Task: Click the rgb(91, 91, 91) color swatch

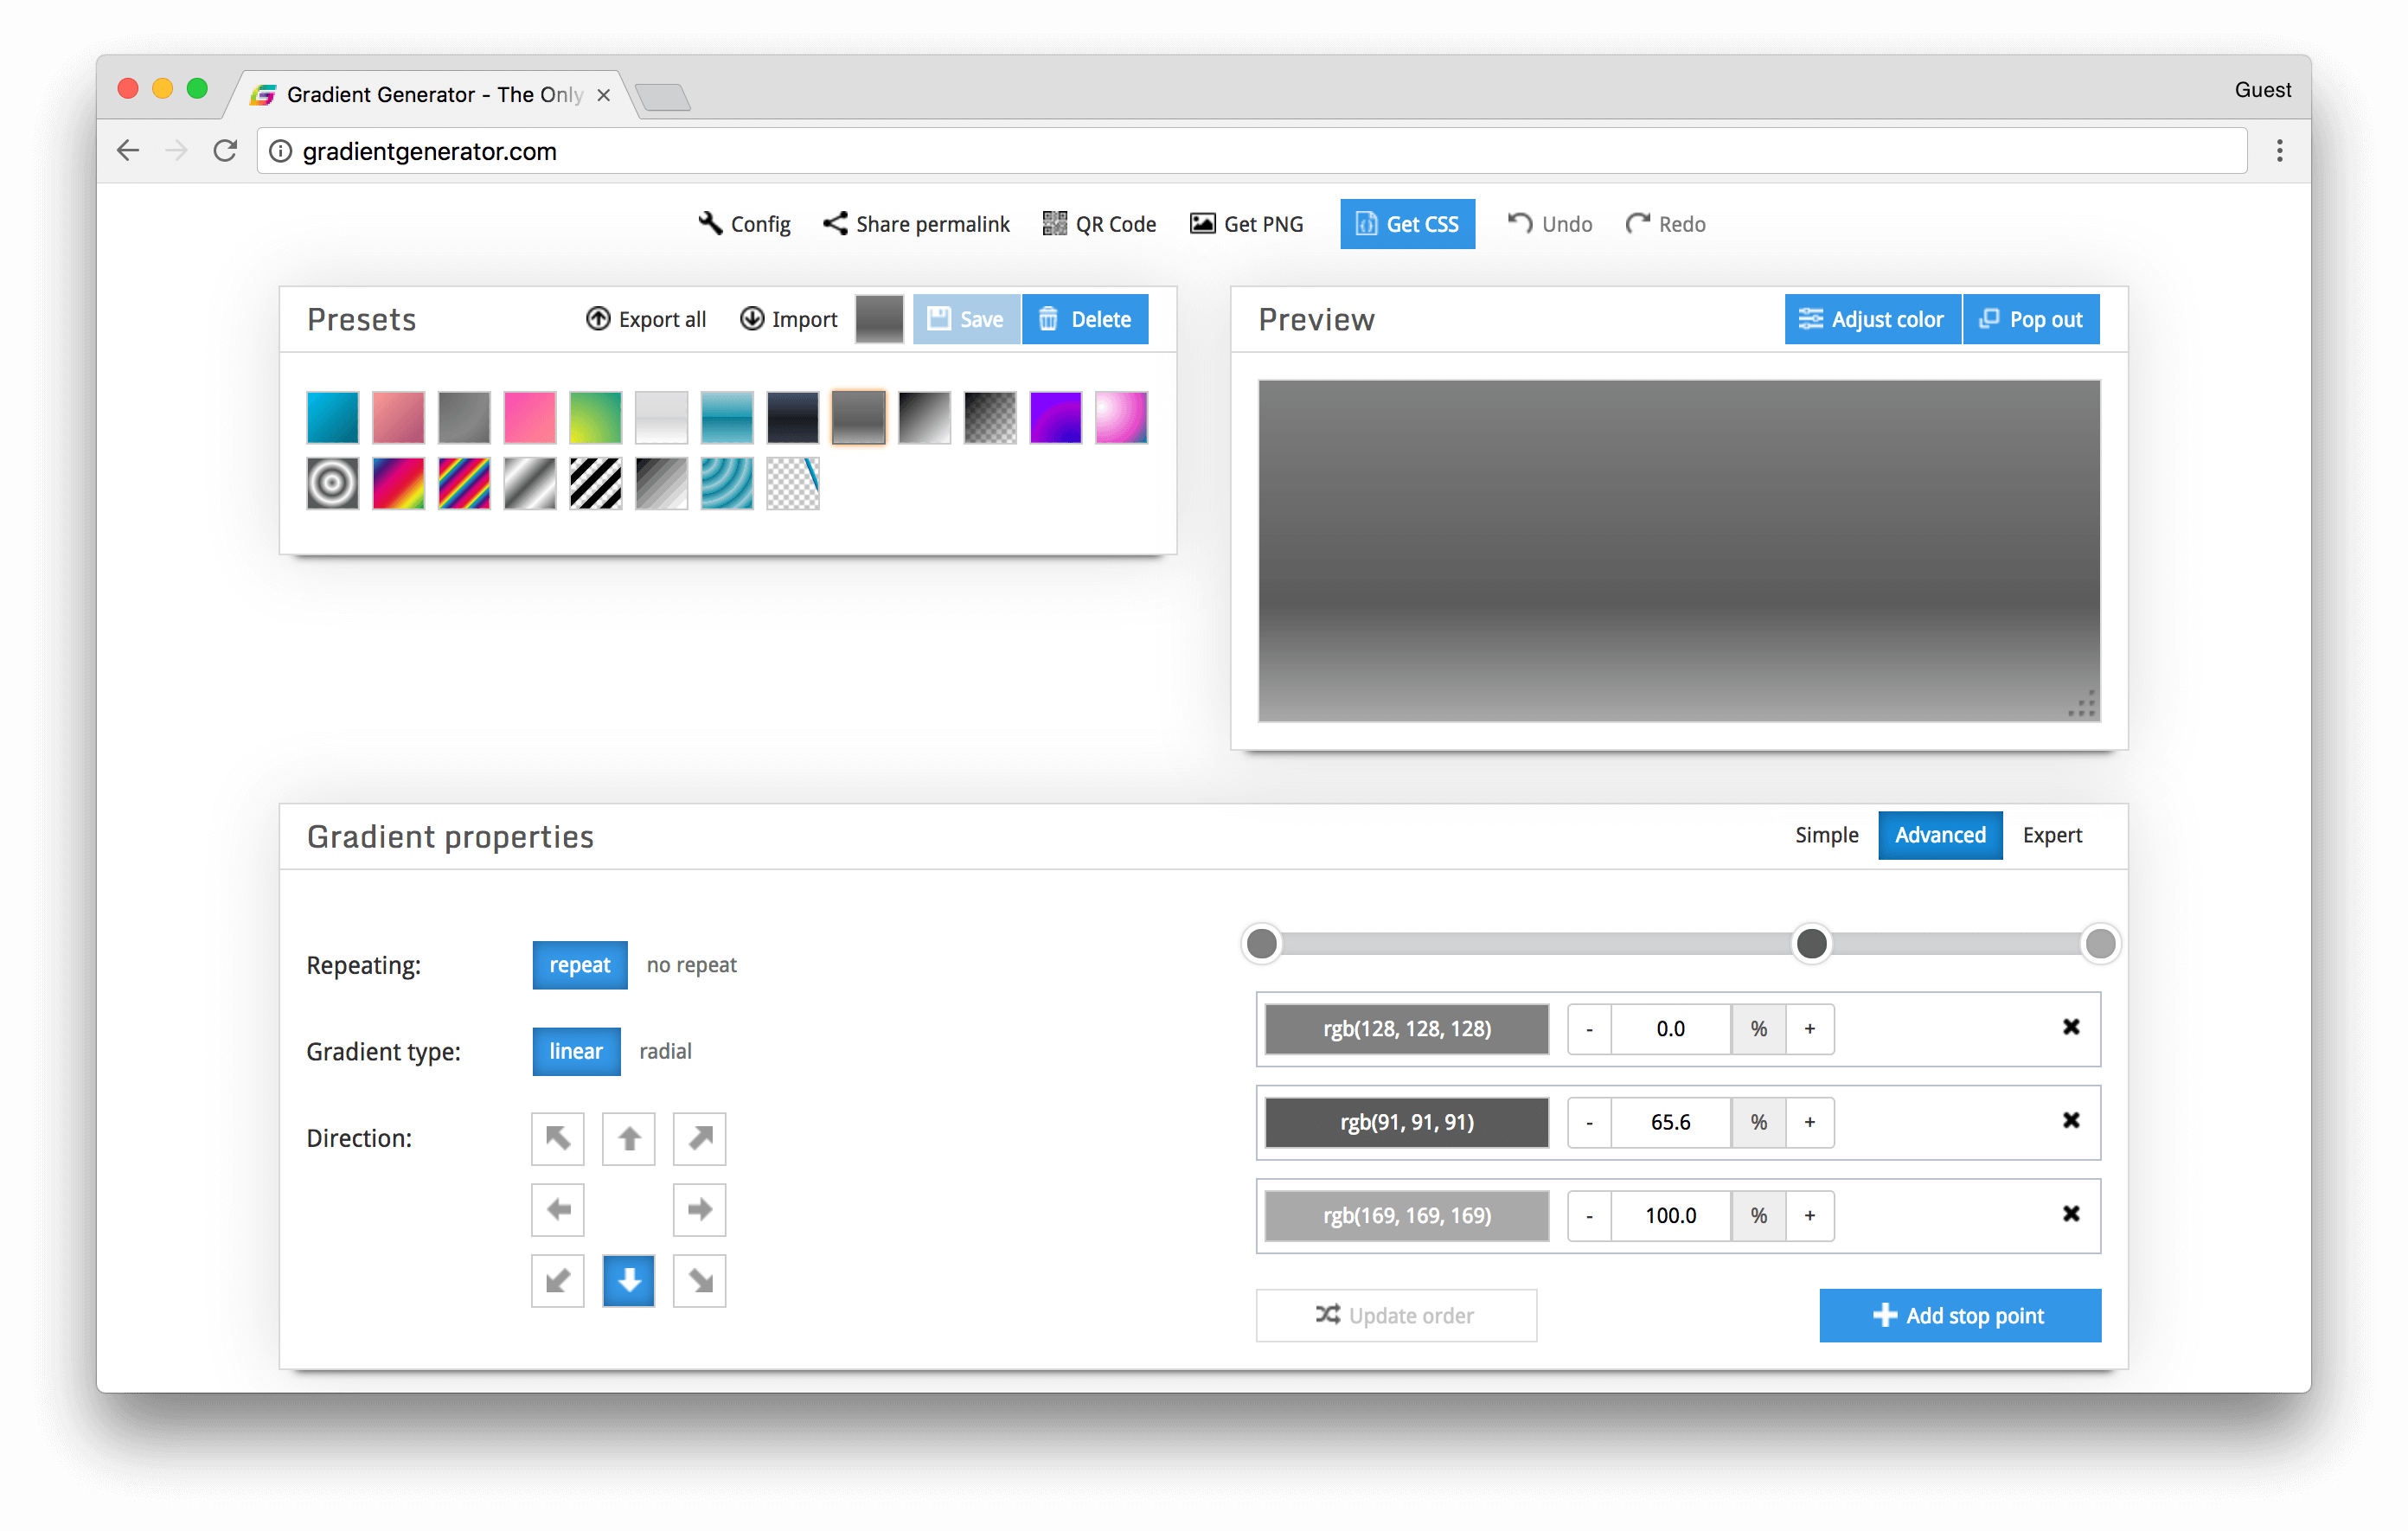Action: (x=1404, y=1120)
